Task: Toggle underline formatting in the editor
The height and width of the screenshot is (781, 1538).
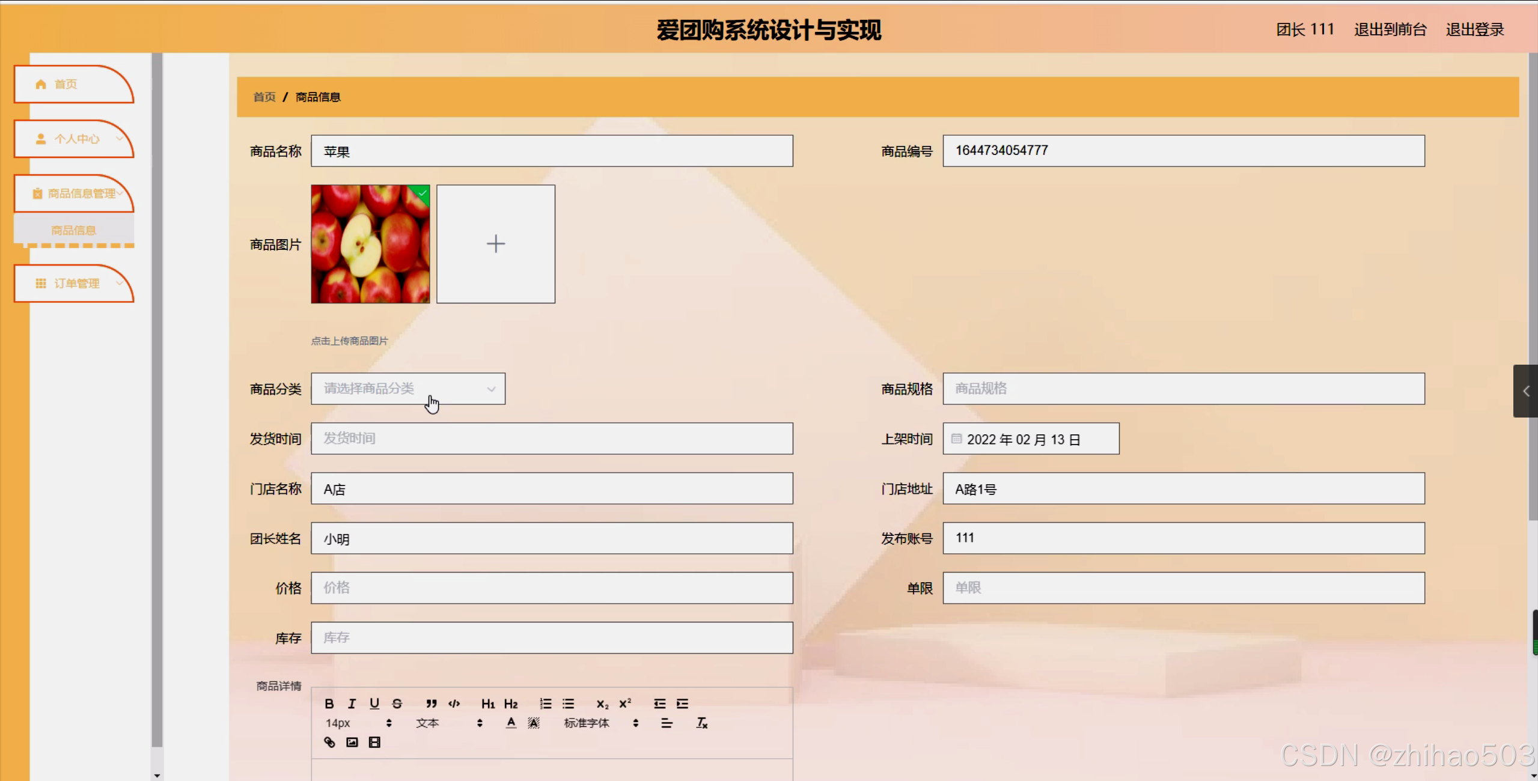Action: pos(374,704)
